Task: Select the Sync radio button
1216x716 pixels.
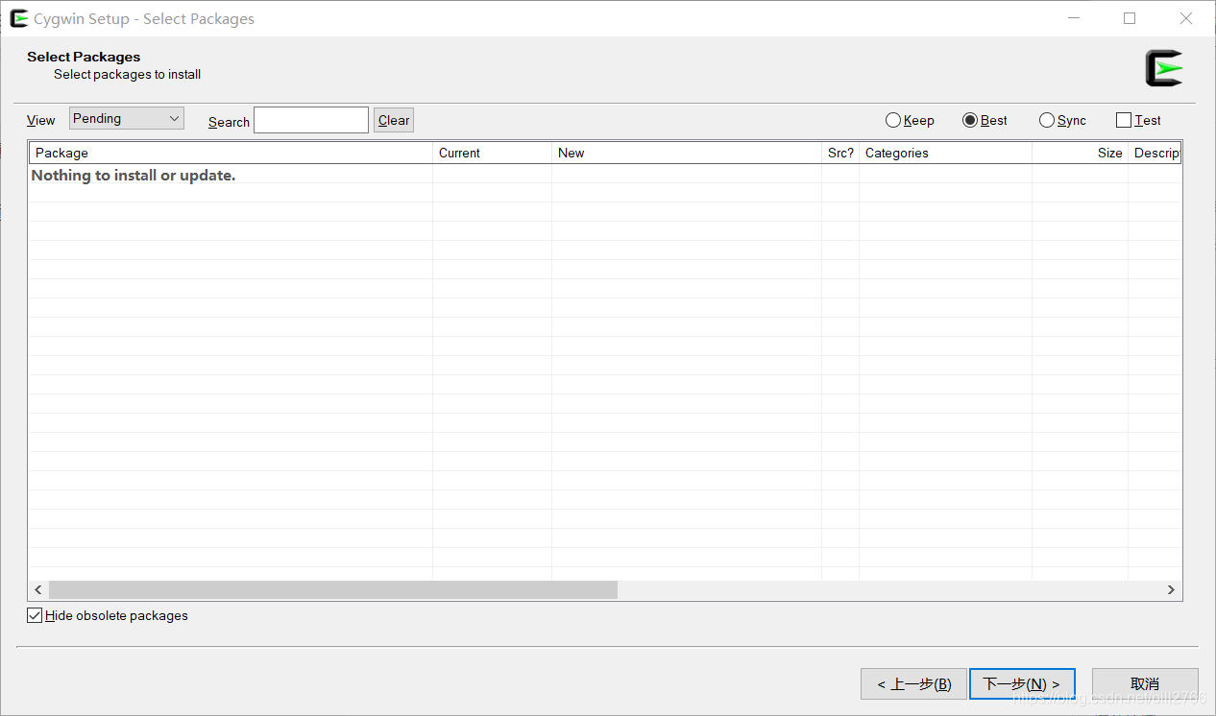Action: pos(1046,120)
